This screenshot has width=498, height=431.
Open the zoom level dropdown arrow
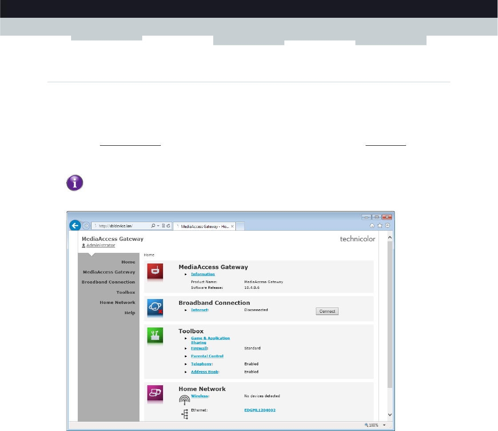tap(384, 425)
